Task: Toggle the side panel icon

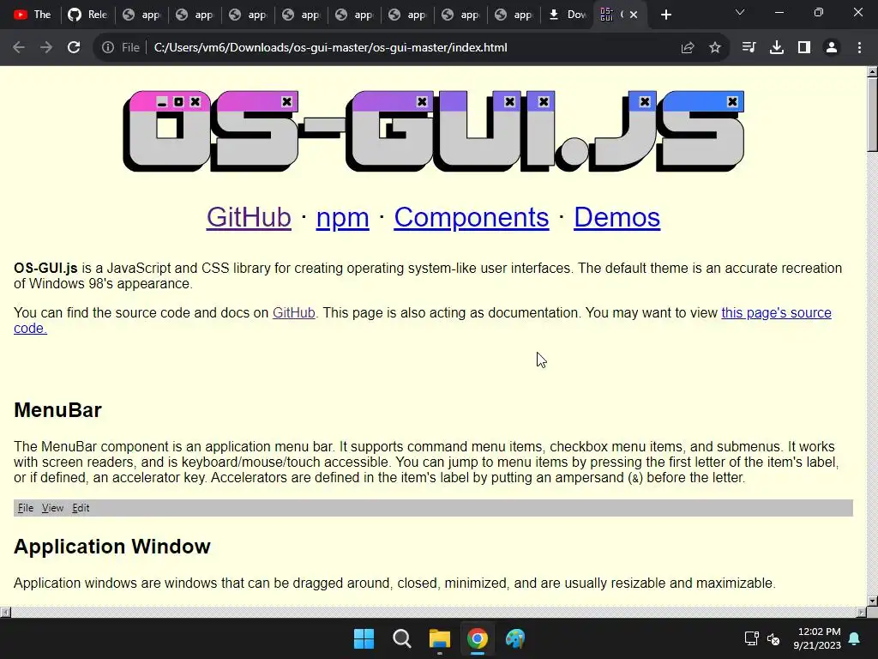Action: click(804, 48)
